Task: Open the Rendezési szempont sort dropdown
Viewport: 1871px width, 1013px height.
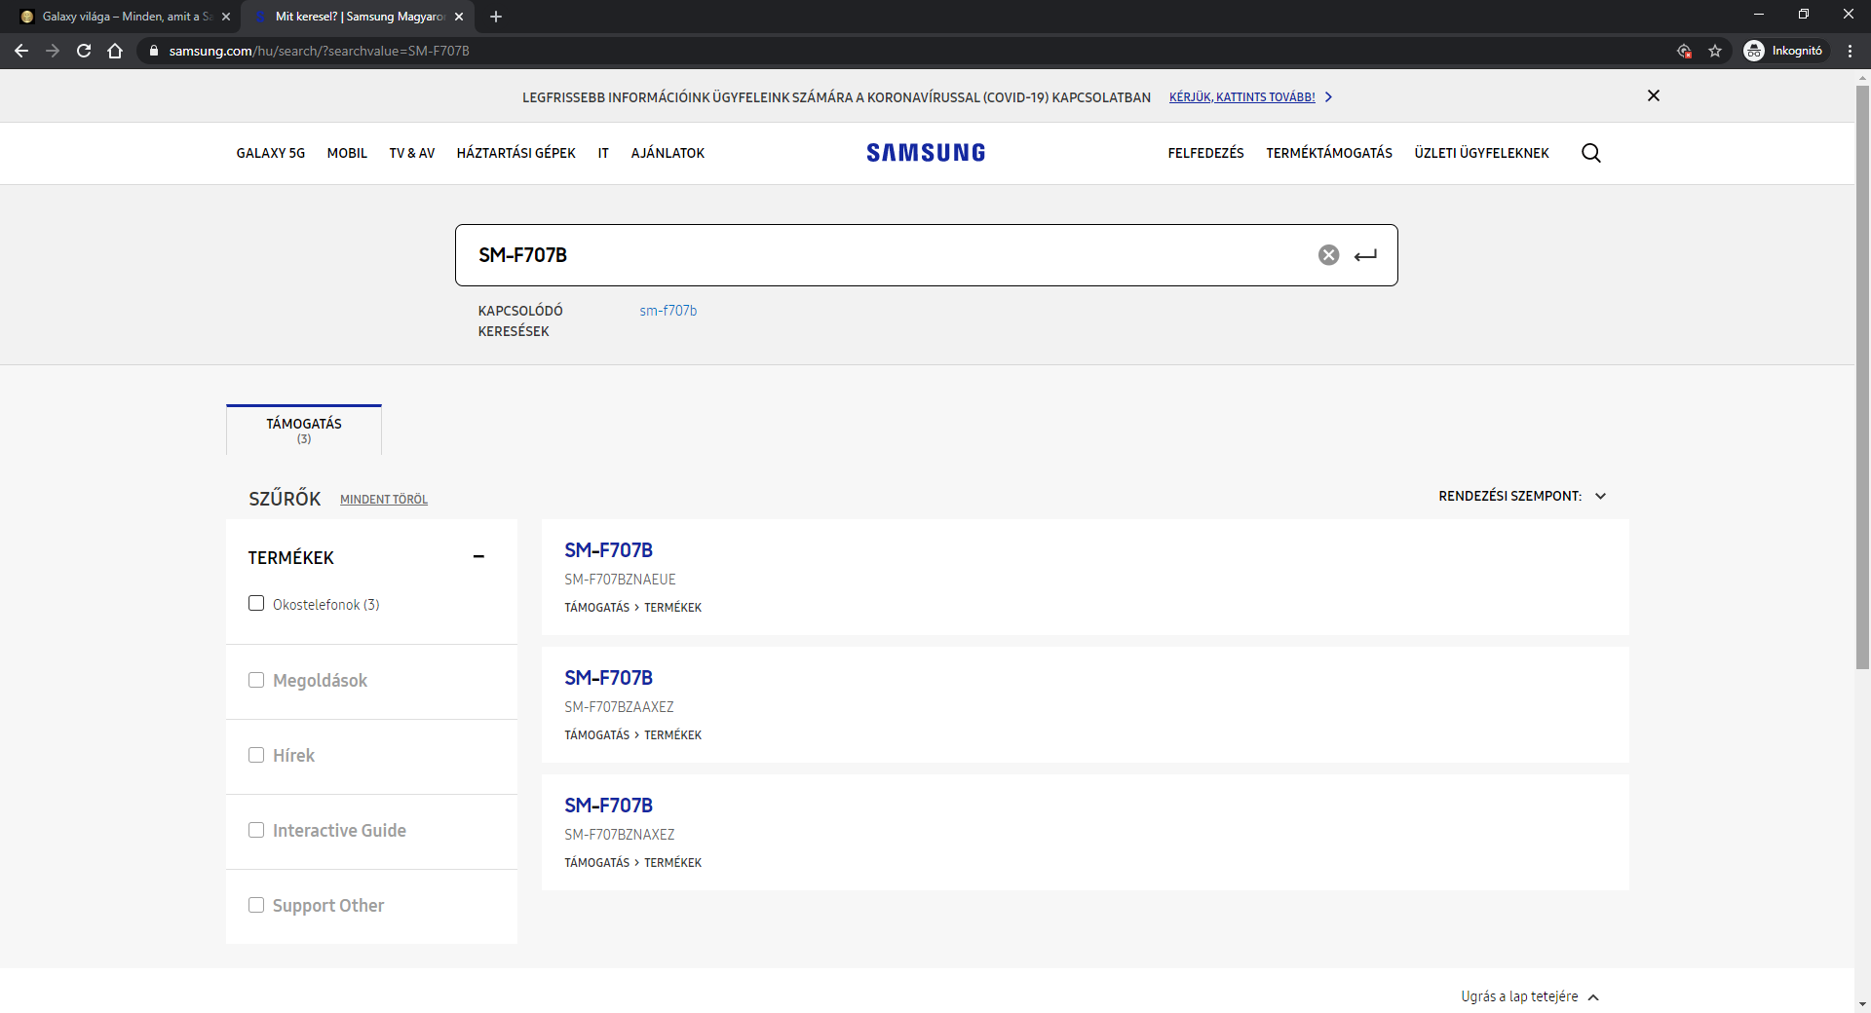Action: click(1521, 496)
